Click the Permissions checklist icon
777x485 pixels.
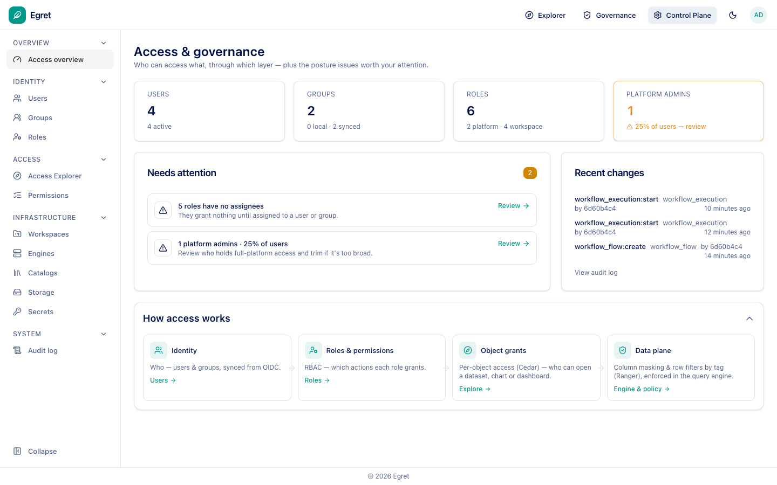(x=17, y=195)
